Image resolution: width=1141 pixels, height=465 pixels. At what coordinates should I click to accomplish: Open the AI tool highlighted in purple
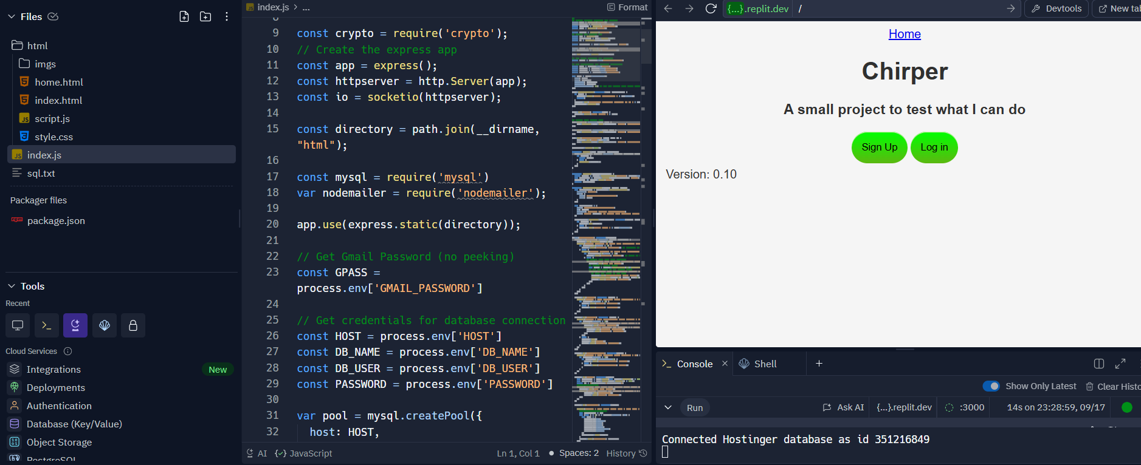click(75, 325)
